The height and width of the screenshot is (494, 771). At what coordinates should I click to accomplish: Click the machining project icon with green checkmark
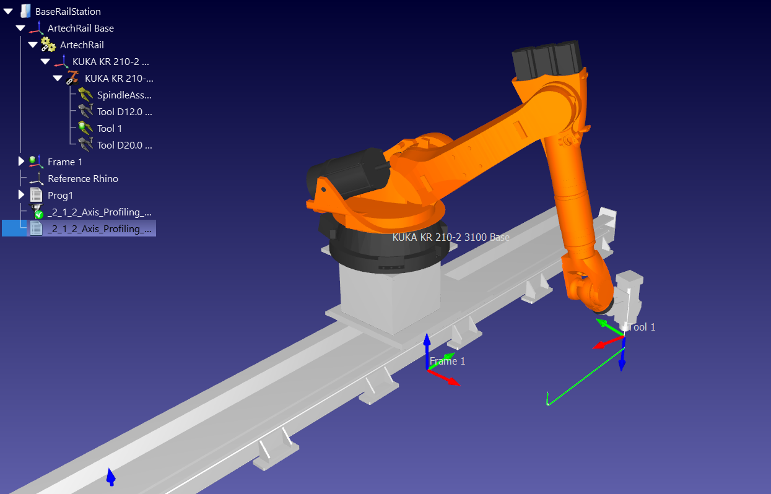tap(36, 212)
